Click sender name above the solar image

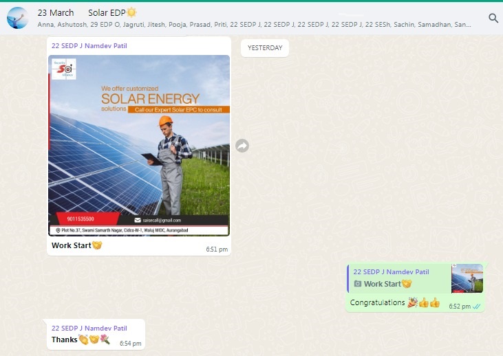coord(89,45)
